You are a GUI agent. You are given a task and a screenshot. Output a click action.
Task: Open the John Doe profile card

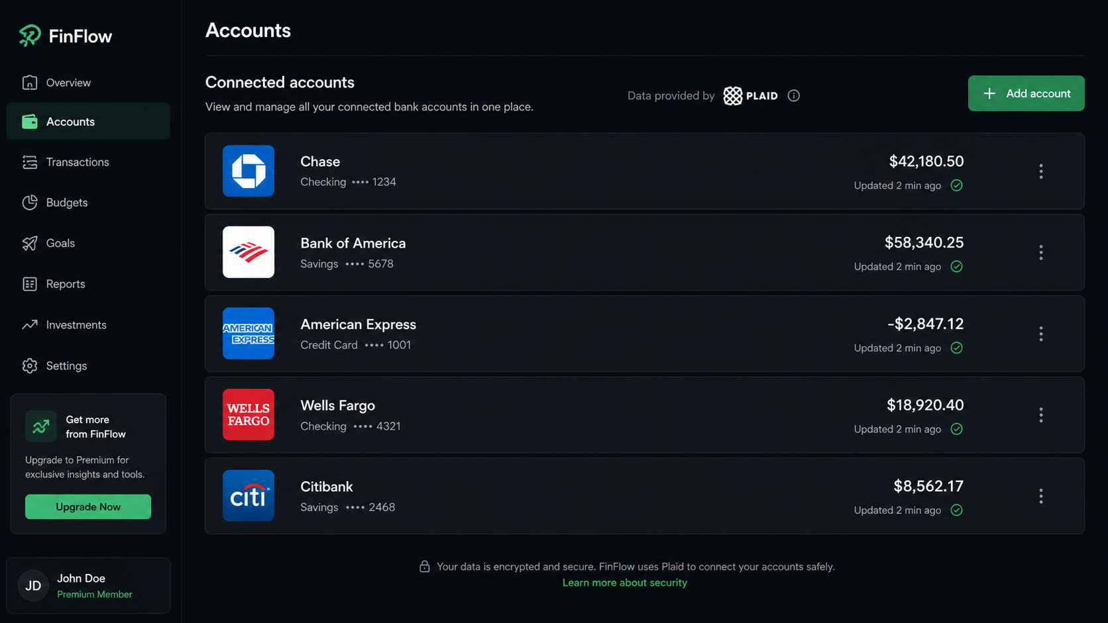click(x=88, y=585)
